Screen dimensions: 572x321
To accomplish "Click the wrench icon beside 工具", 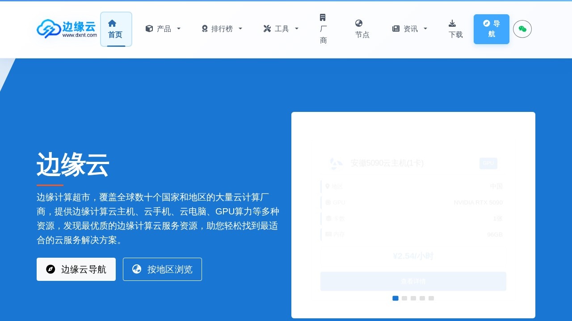I will tap(267, 29).
